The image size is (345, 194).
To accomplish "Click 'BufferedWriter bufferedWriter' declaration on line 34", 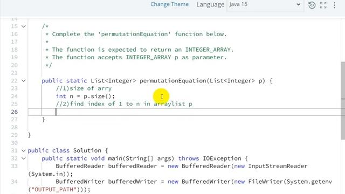I will pyautogui.click(x=106, y=182).
